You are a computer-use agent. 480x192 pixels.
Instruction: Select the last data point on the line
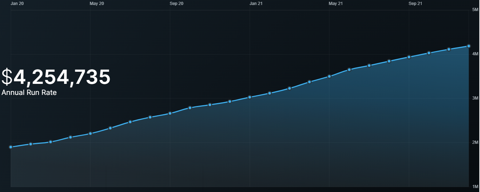pyautogui.click(x=469, y=46)
